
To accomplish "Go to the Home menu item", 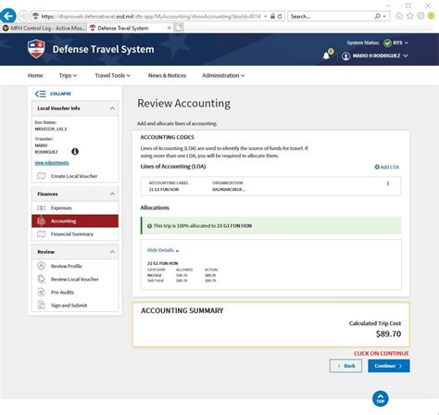I will tap(35, 76).
